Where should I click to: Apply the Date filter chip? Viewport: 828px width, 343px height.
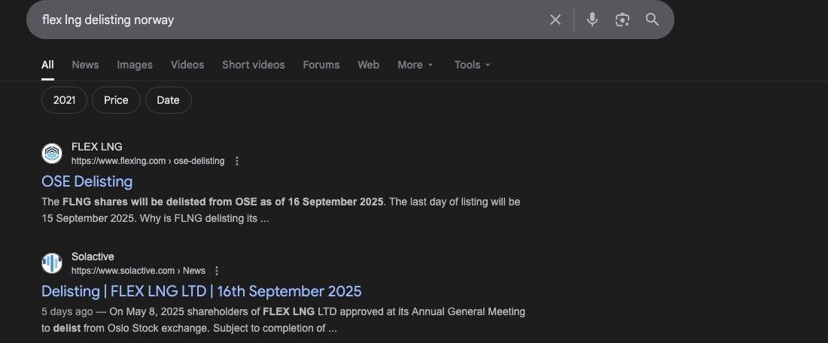coord(168,100)
